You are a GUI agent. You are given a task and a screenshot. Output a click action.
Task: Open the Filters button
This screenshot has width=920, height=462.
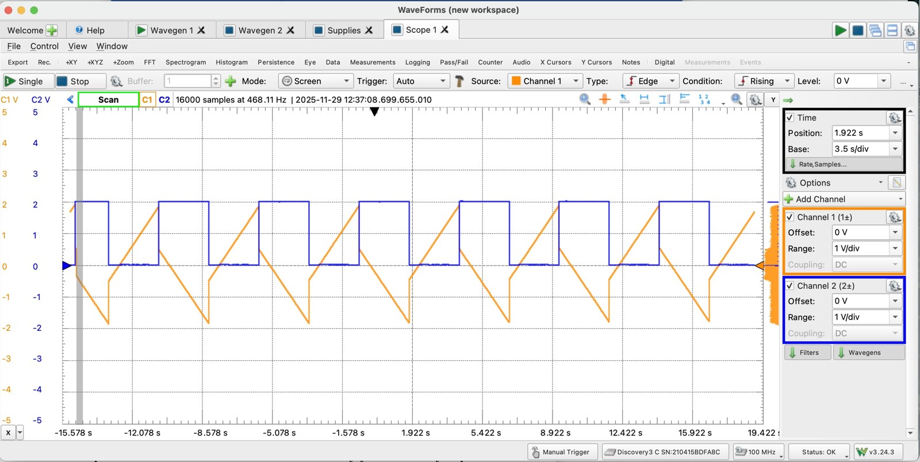[807, 353]
